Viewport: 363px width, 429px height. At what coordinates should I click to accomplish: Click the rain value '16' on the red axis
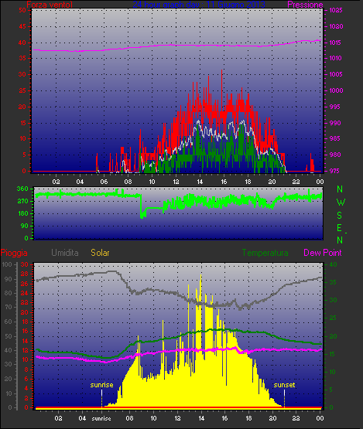(25, 332)
